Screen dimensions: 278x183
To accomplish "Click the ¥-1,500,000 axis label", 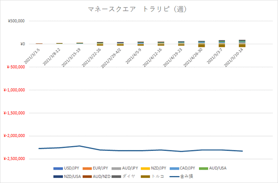I will click(x=14, y=113).
